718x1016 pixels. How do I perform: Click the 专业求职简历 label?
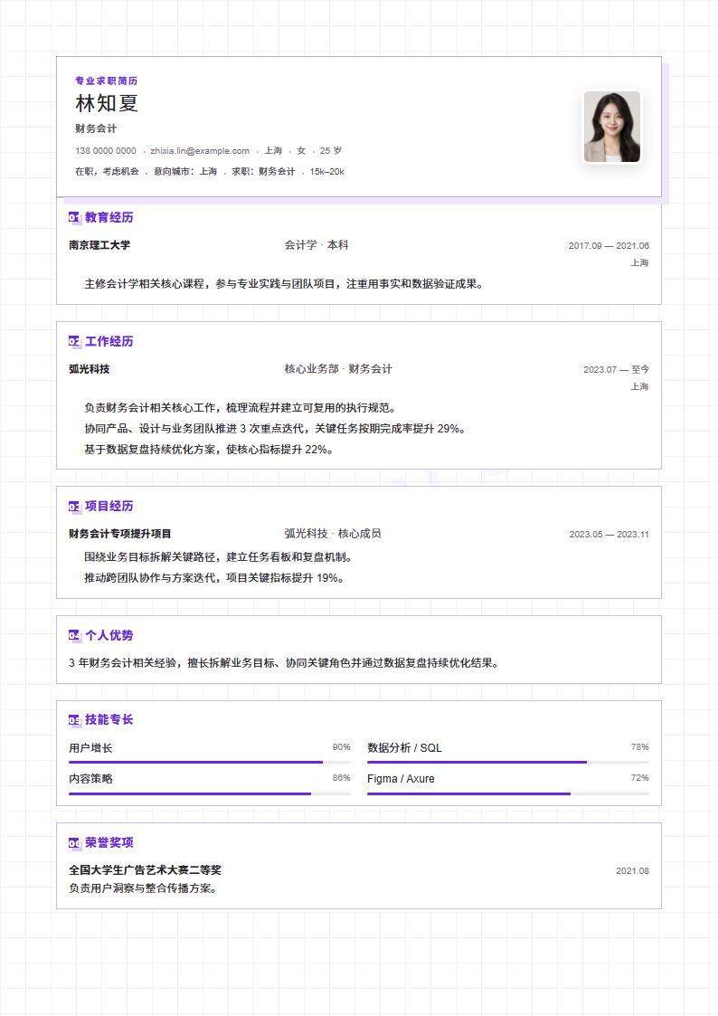(106, 81)
